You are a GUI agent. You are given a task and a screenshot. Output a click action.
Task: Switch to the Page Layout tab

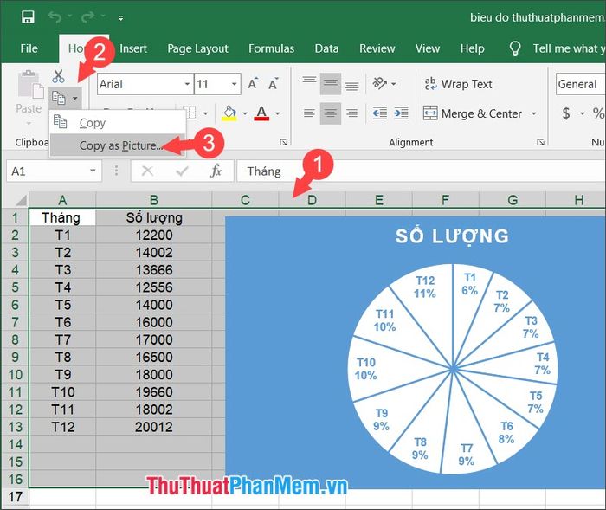(197, 48)
